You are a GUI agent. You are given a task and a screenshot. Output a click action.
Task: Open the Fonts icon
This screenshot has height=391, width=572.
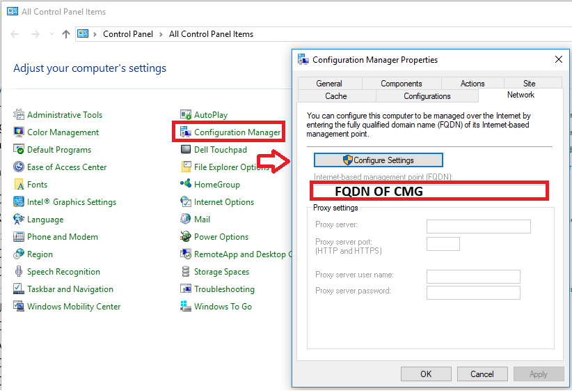coord(19,185)
